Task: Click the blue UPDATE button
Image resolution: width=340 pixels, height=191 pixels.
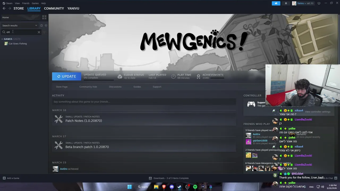Action: pyautogui.click(x=66, y=76)
